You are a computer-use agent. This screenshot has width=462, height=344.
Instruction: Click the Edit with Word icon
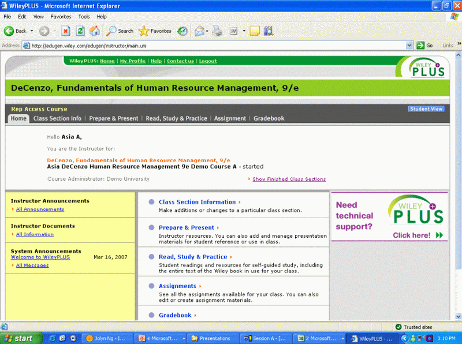pos(234,31)
